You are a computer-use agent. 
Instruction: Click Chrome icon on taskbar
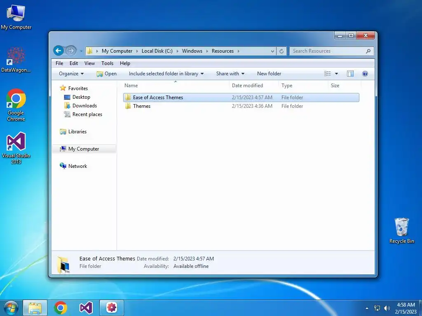tap(60, 308)
